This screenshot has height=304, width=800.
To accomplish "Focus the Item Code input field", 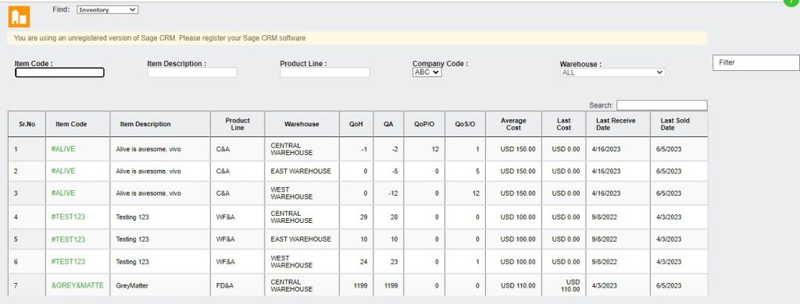I will click(59, 72).
